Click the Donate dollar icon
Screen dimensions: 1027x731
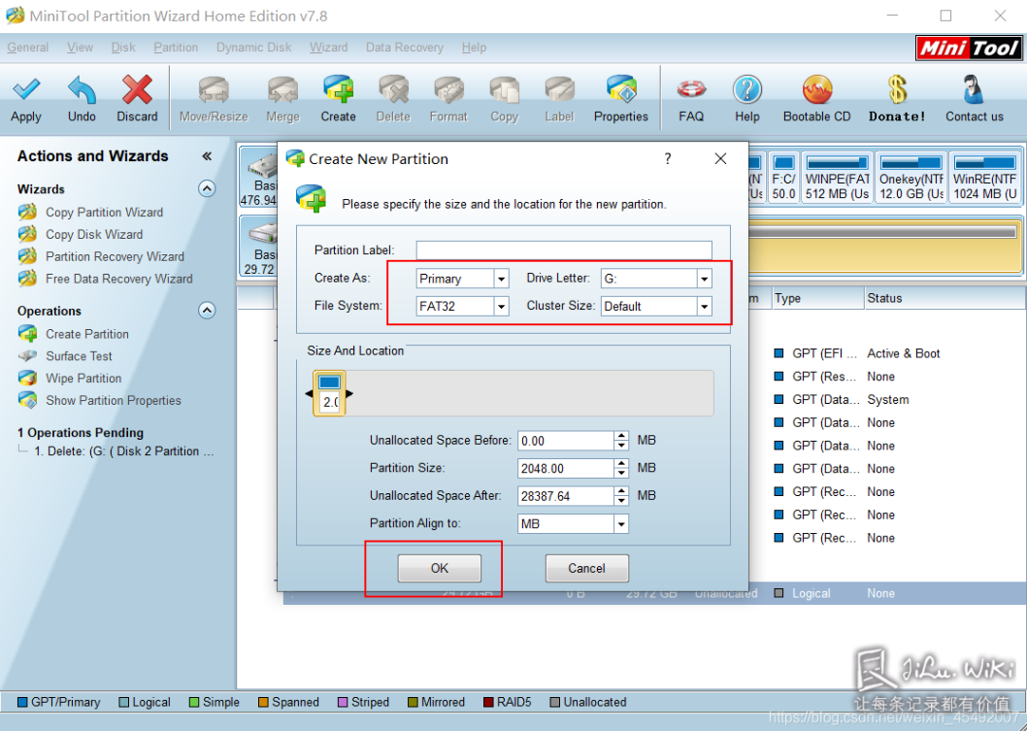coord(897,89)
